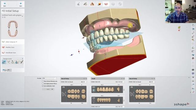Click the camera icon in right sidebar
This screenshot has width=196, height=110.
click(x=193, y=70)
